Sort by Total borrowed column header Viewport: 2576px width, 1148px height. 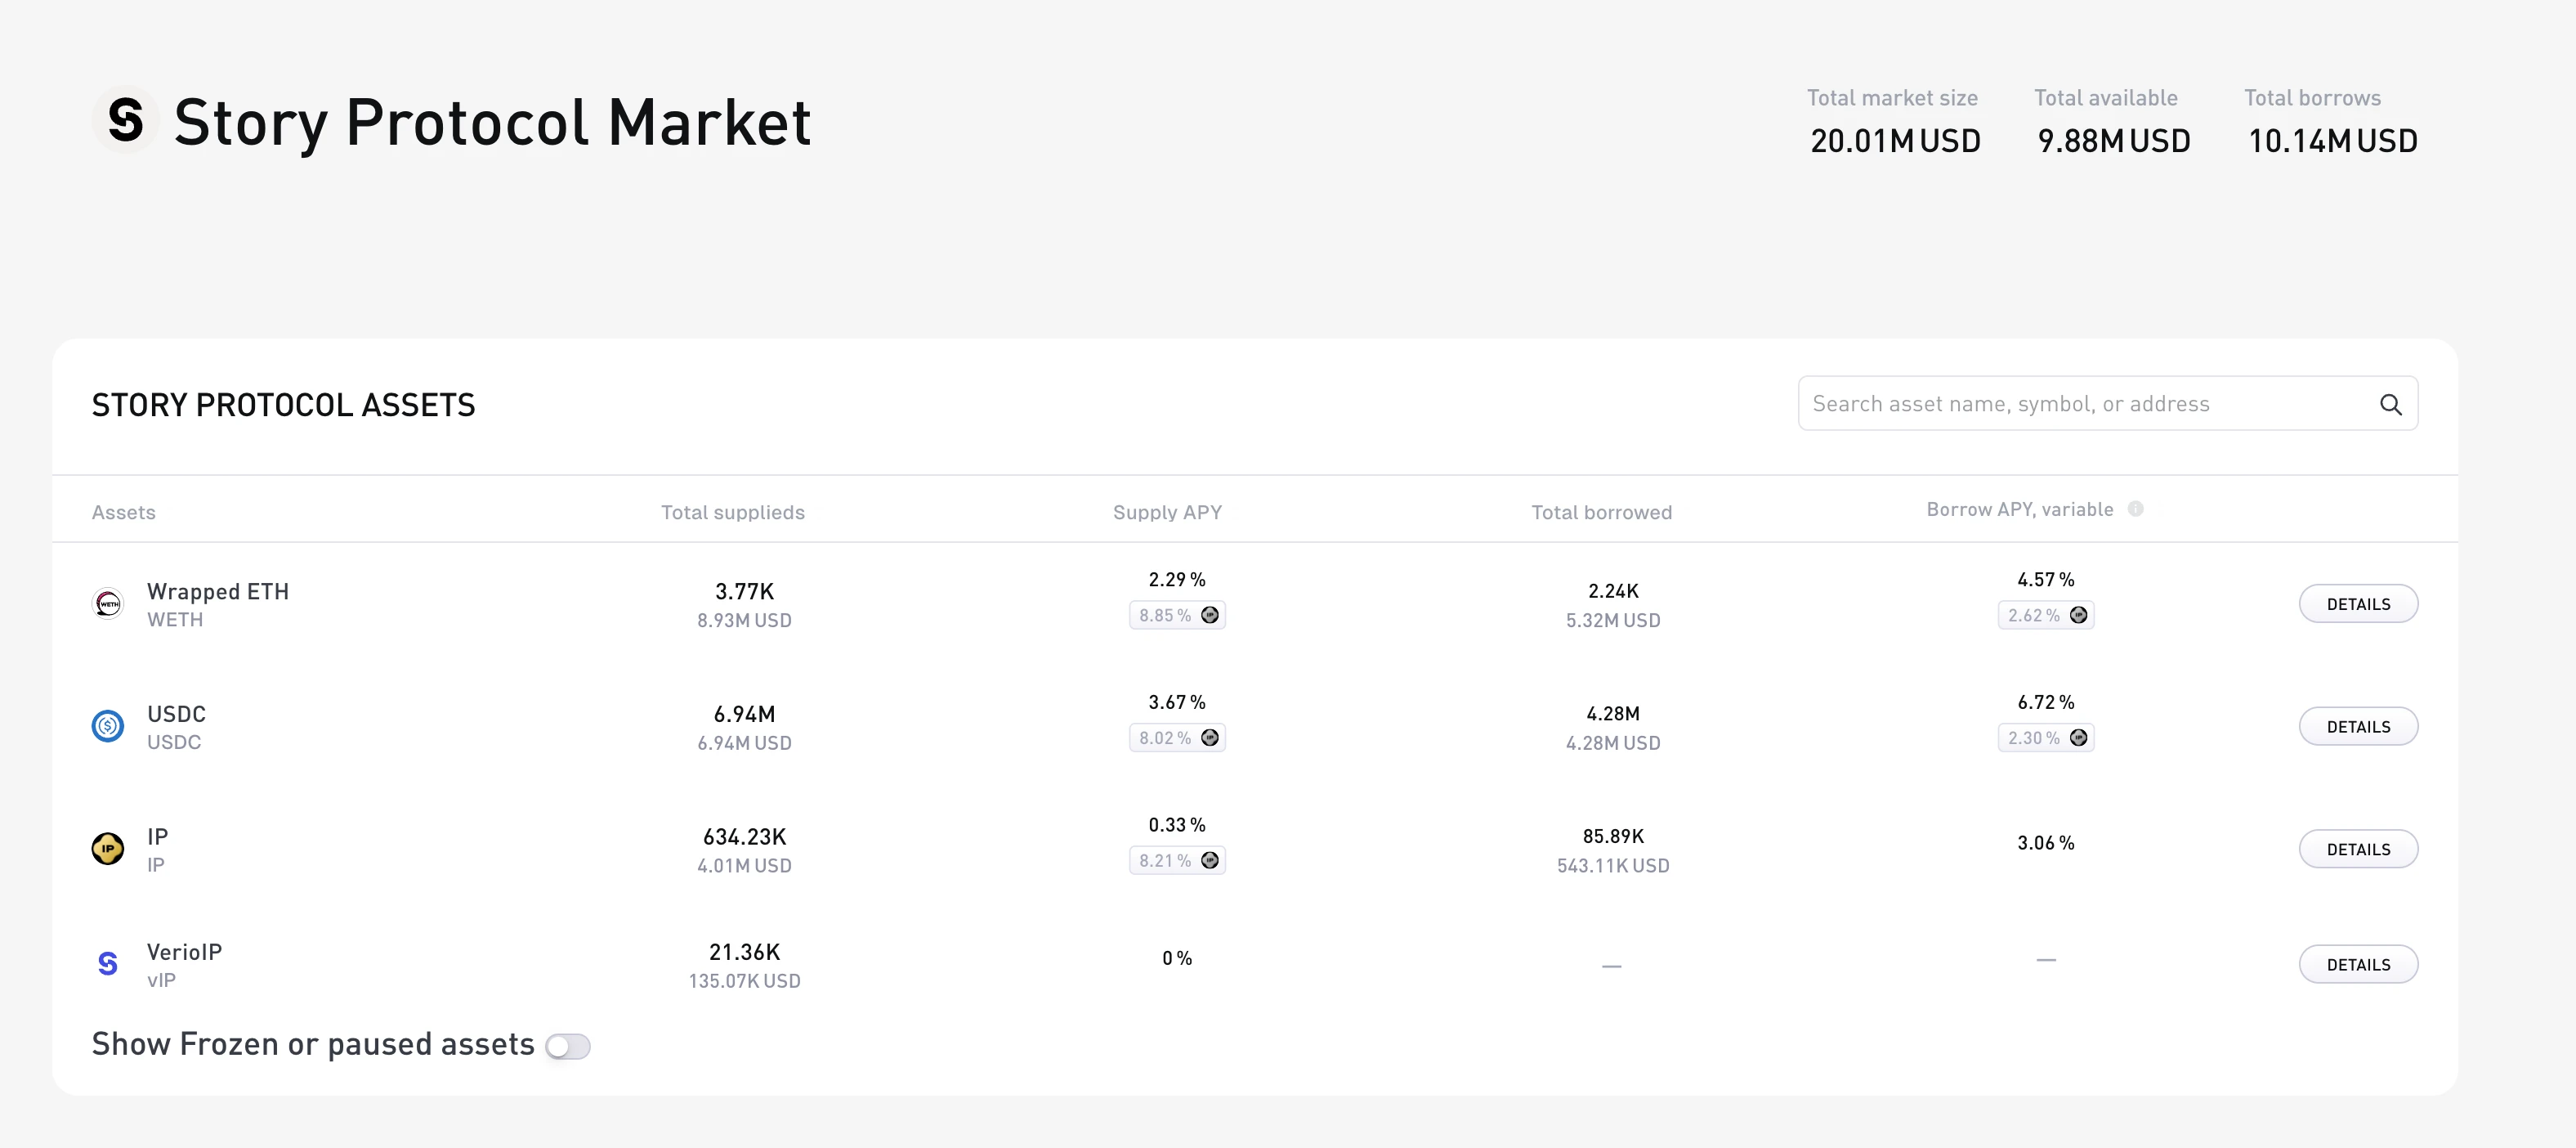point(1600,513)
